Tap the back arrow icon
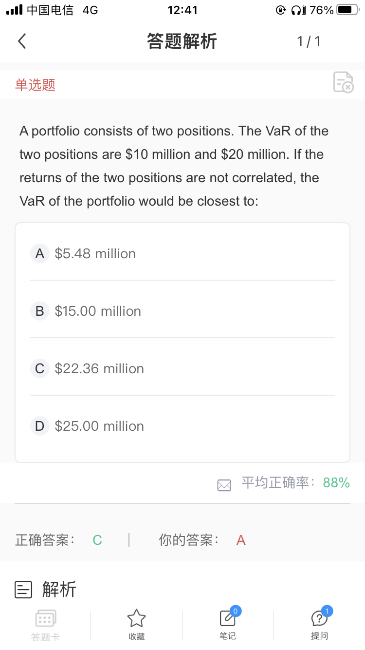 tap(22, 41)
